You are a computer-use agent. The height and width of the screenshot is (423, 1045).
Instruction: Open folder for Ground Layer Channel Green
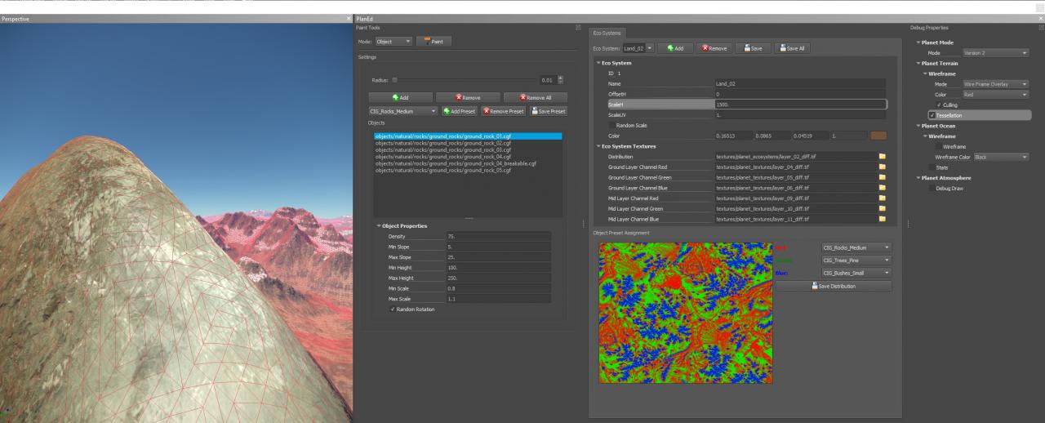pos(882,177)
